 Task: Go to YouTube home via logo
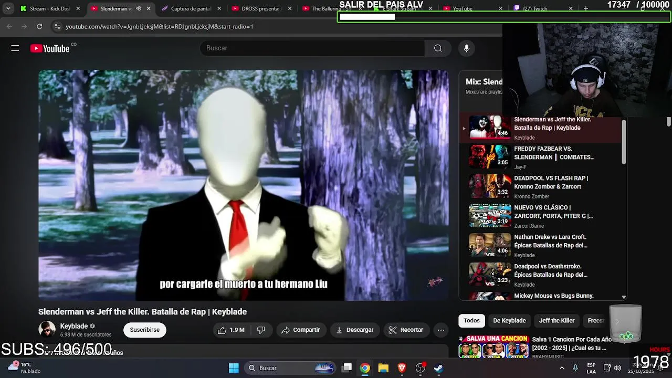coord(50,48)
